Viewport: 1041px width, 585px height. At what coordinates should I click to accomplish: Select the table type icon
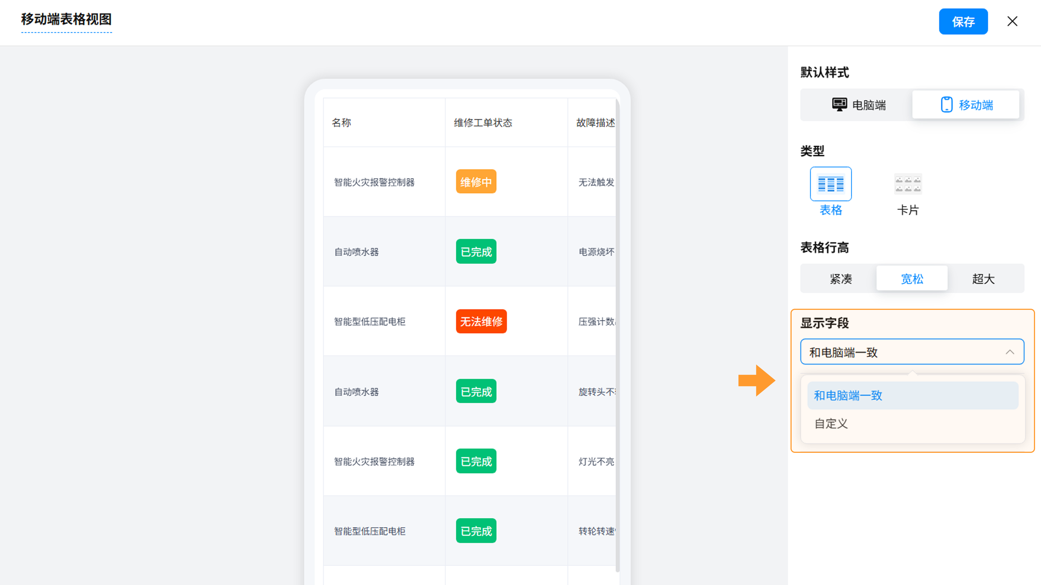[830, 184]
